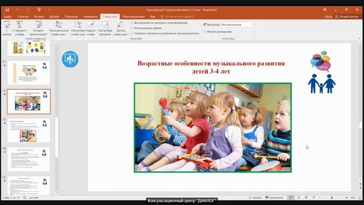Click the zoom slider handle
This screenshot has width=364, height=205.
pos(332,198)
